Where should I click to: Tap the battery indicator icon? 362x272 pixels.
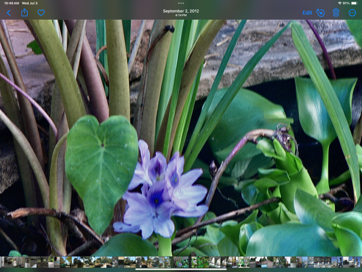(x=355, y=3)
